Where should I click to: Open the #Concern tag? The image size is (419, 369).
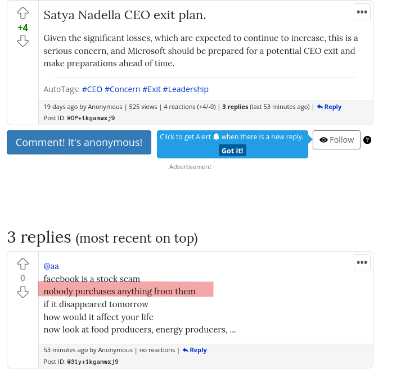point(122,89)
